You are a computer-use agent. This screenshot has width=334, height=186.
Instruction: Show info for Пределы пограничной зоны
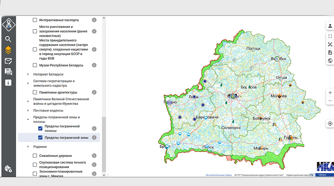tap(94, 138)
